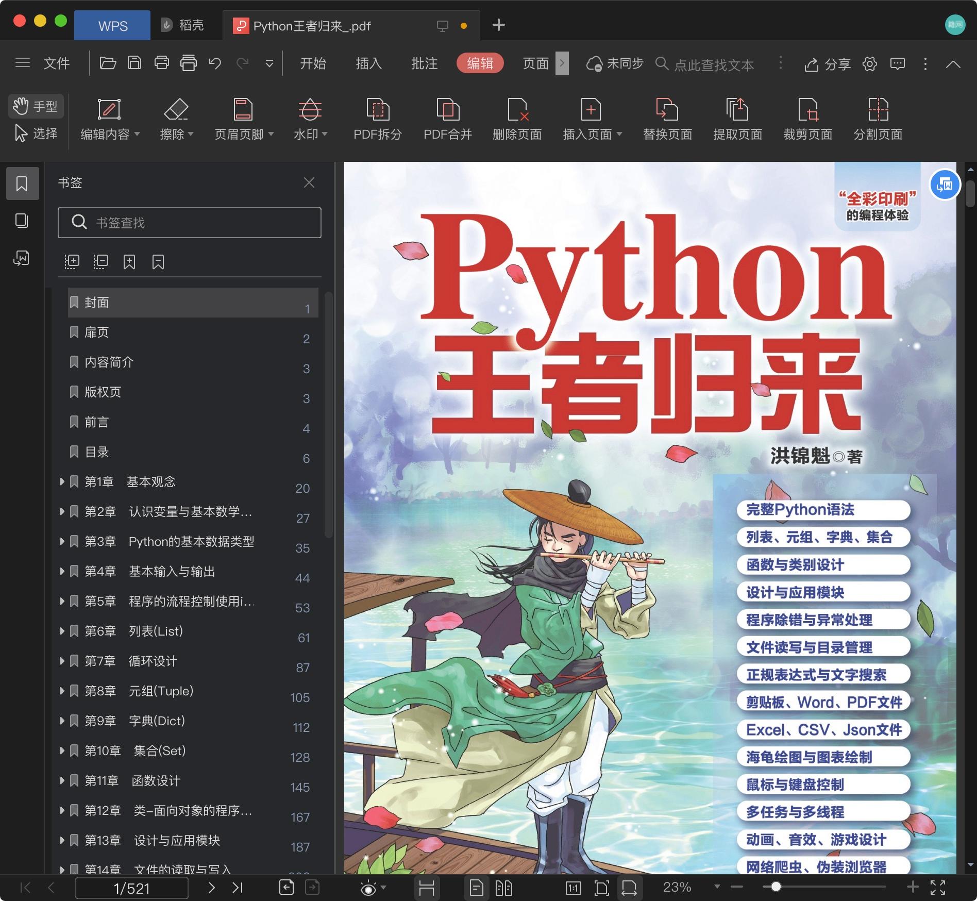This screenshot has height=901, width=977.
Task: Set actual size 1:1 view
Action: (573, 887)
